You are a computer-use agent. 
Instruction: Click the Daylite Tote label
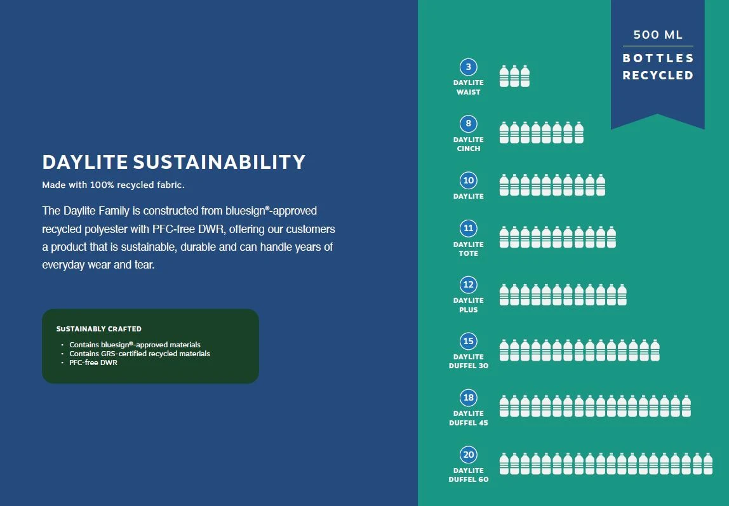469,249
